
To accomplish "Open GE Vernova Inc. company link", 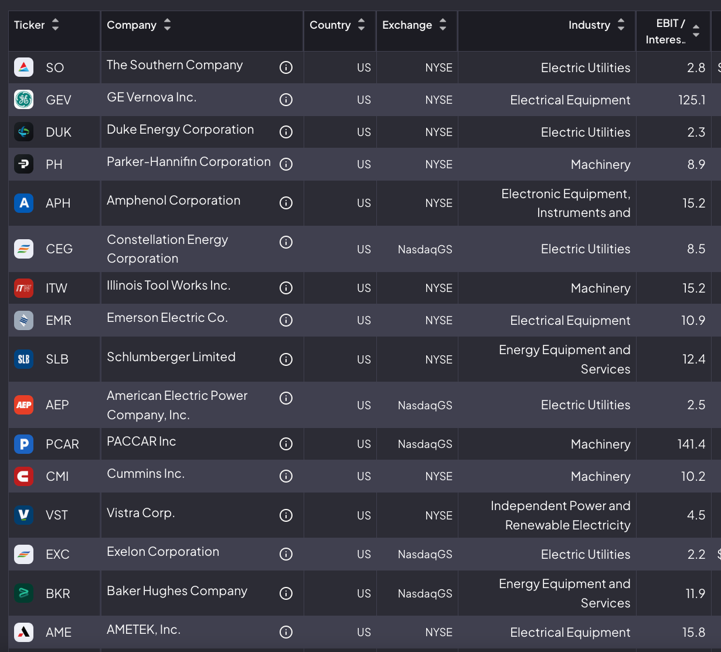I will click(152, 97).
